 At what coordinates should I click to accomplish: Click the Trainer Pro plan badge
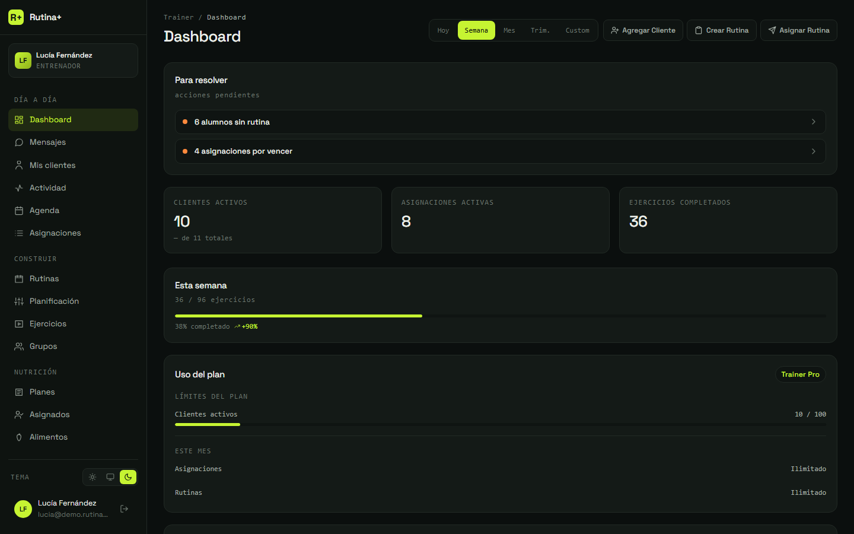pyautogui.click(x=801, y=374)
